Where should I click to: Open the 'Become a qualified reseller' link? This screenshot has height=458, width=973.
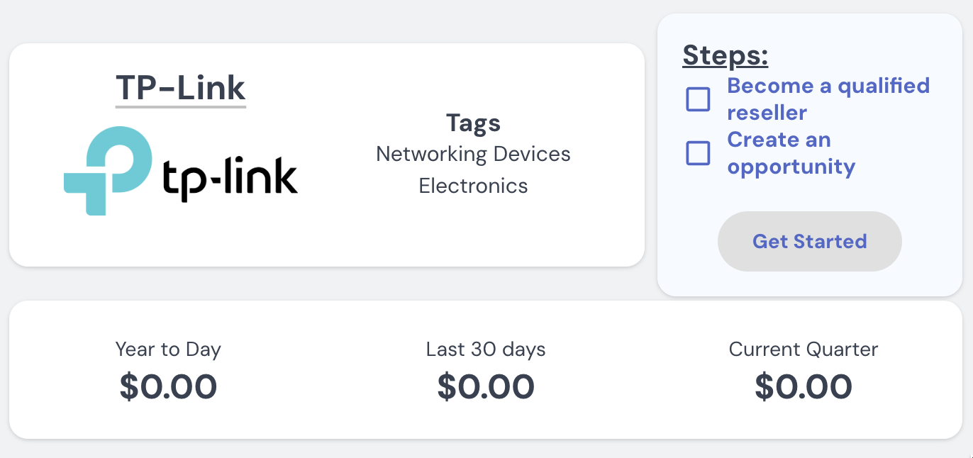pos(828,86)
